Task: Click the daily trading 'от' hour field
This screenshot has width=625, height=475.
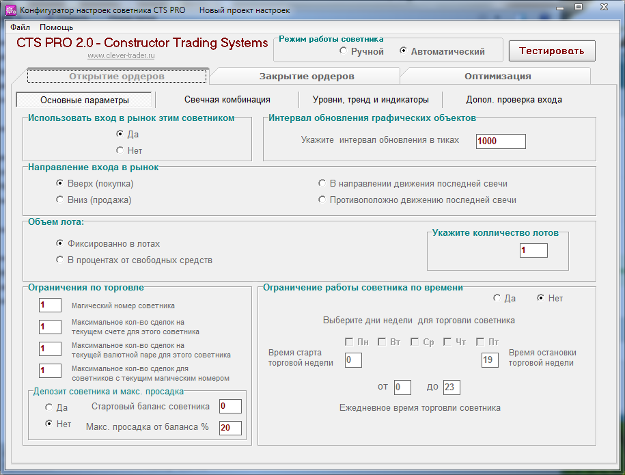Action: coord(402,388)
